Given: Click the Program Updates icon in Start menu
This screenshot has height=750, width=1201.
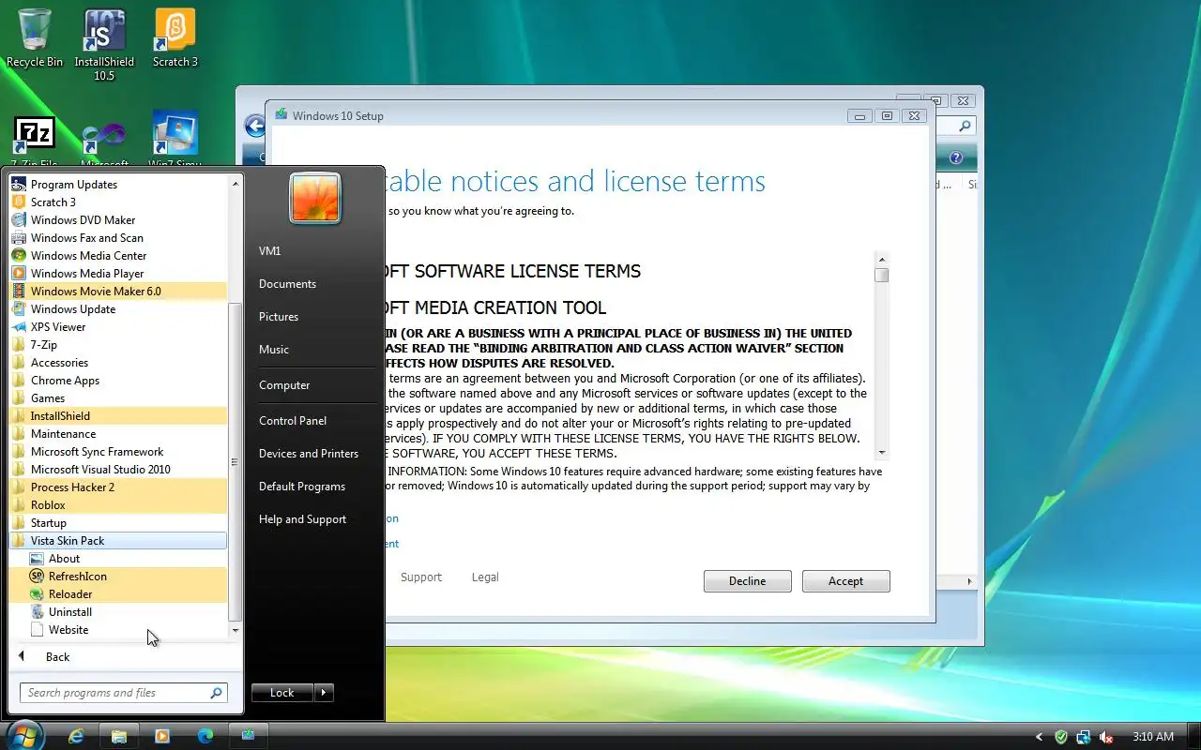Looking at the screenshot, I should click(19, 185).
